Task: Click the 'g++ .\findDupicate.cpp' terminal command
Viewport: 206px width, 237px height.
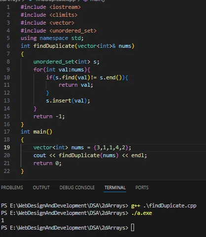Action: 164,205
